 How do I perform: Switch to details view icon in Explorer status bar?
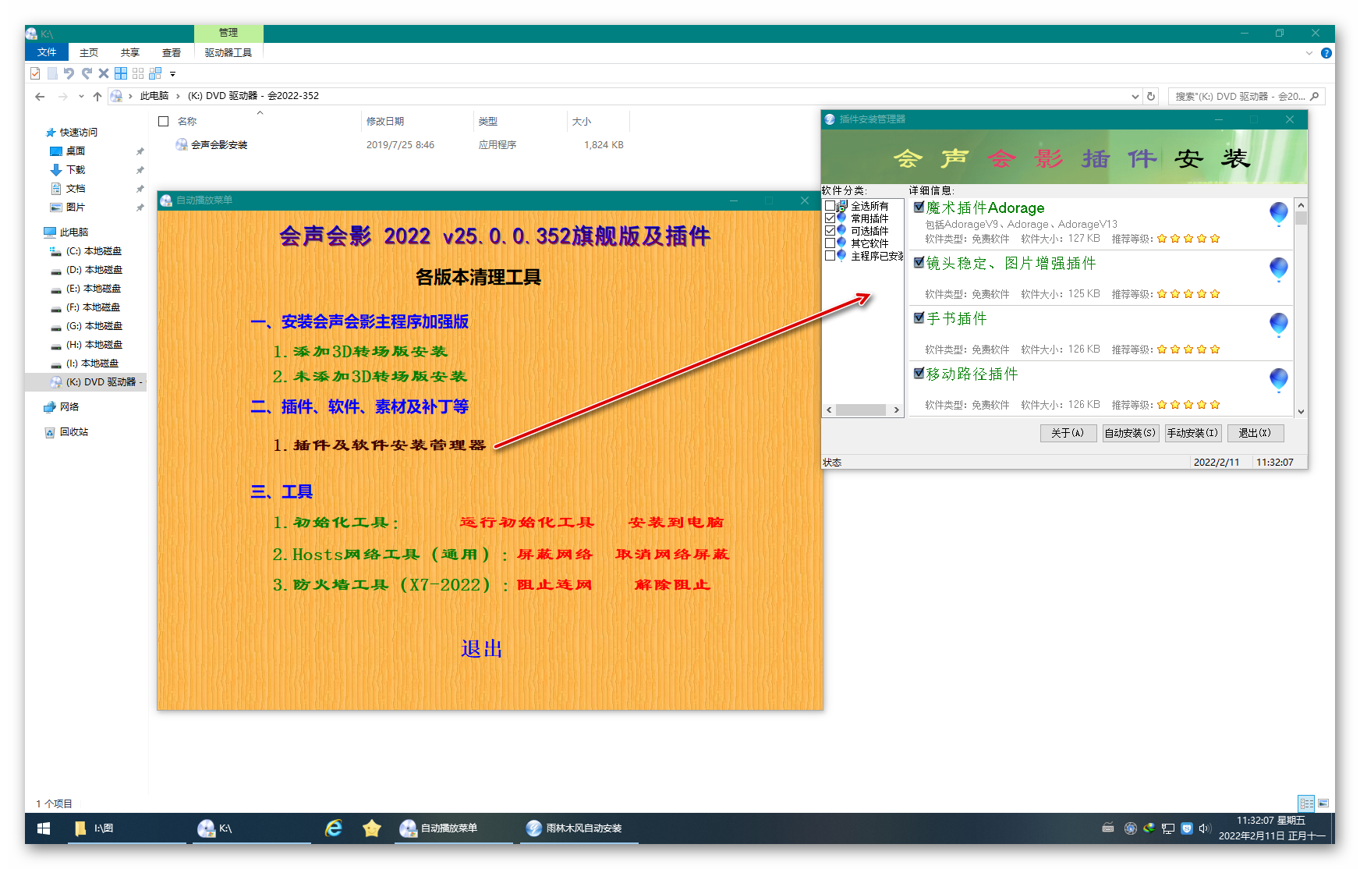tap(1306, 803)
